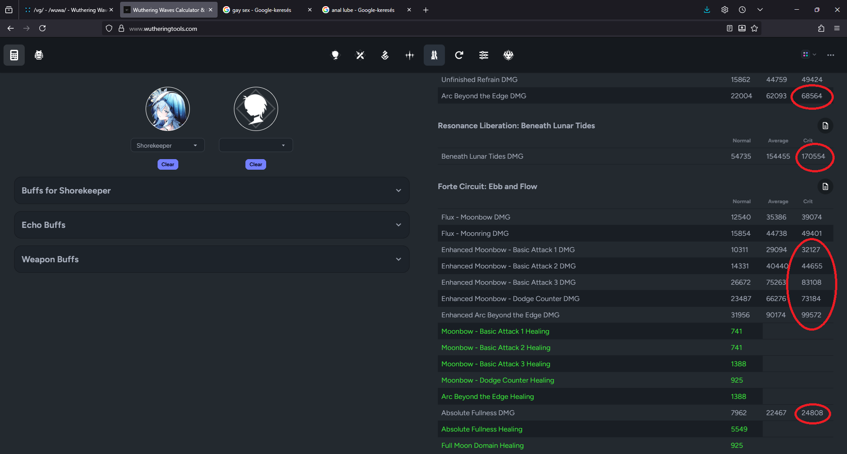Click Enhanced Moonbow - Dodge Counter DMG row
Viewport: 847px width, 454px height.
(636, 298)
